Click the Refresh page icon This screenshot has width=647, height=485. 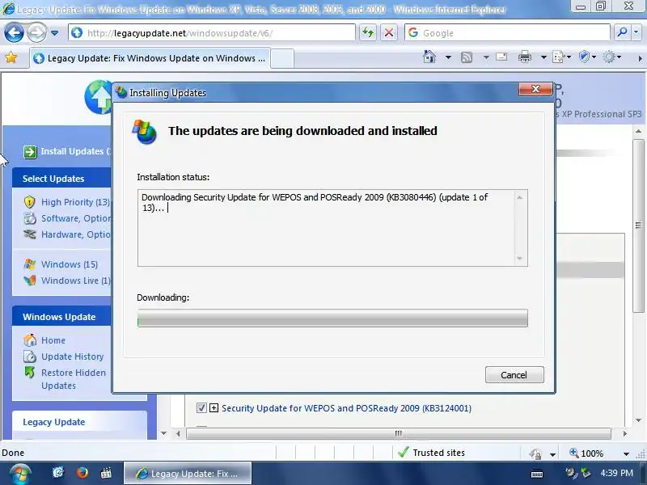point(368,32)
